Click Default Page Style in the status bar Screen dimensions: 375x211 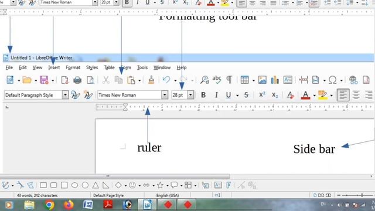[108, 195]
